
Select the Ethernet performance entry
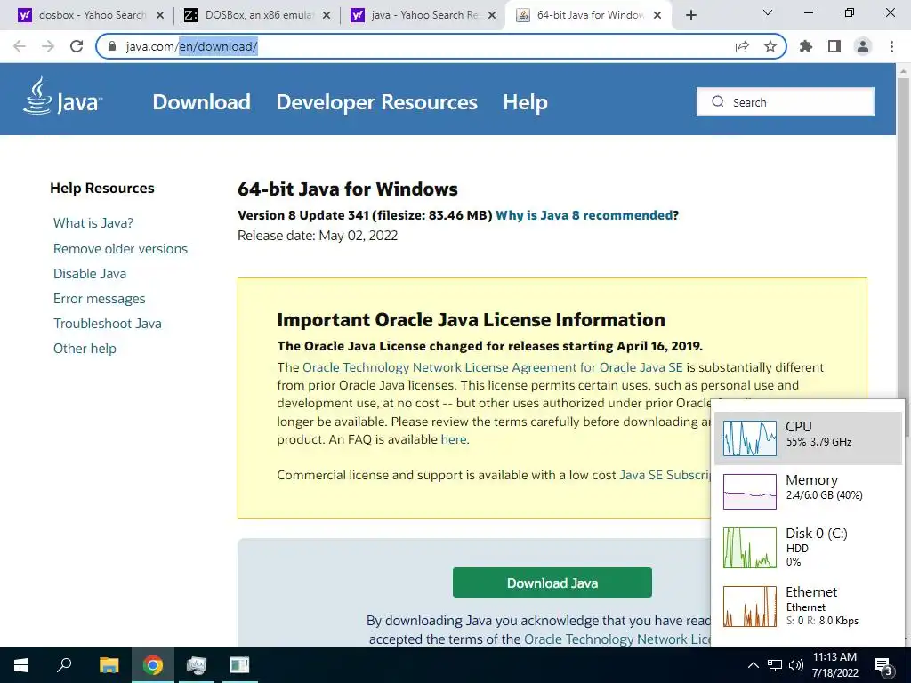tap(808, 607)
